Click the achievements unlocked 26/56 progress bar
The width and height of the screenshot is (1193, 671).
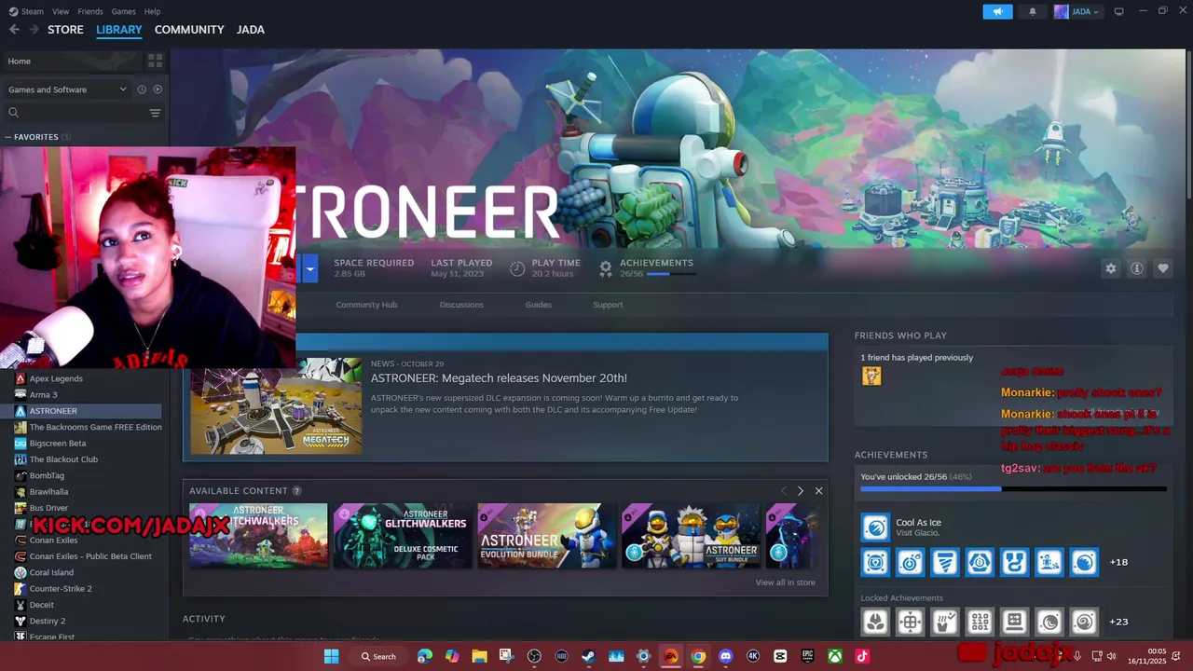(1013, 488)
